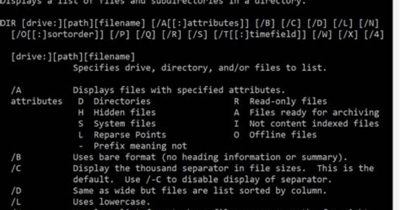The height and width of the screenshot is (210, 400).
Task: Click the [/O[[:]sortorder]] parameter text
Action: point(58,35)
